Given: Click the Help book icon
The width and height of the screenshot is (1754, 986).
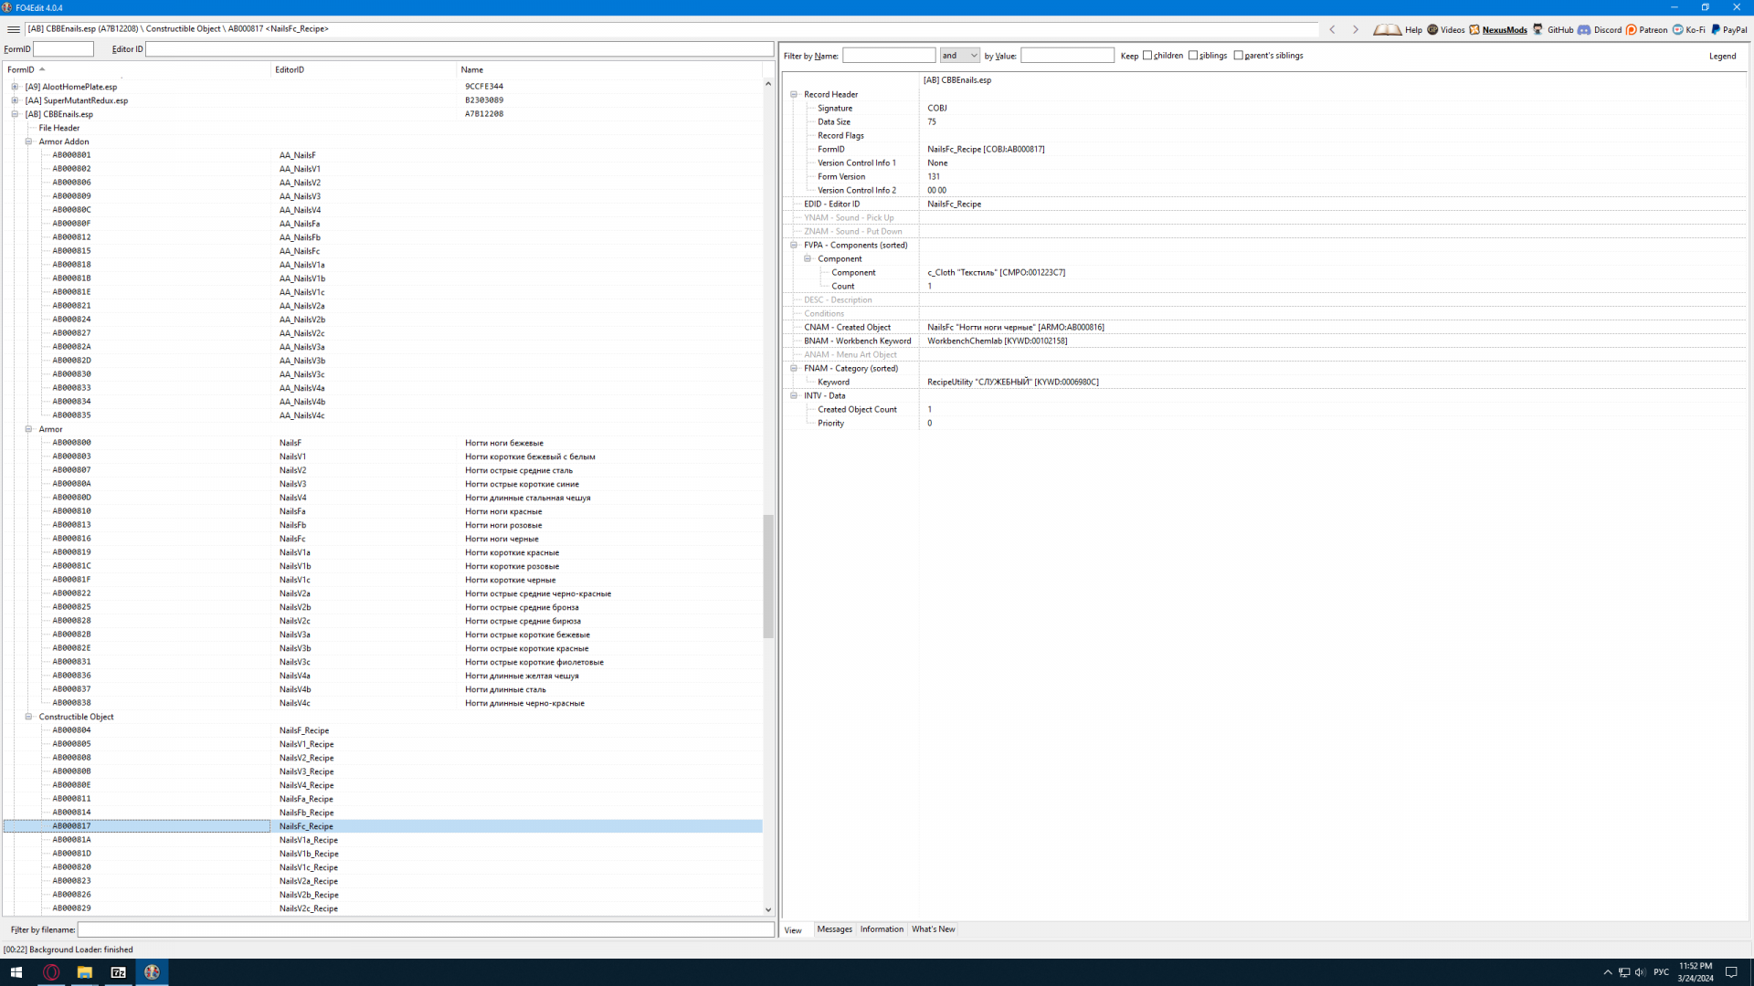Looking at the screenshot, I should tap(1387, 29).
